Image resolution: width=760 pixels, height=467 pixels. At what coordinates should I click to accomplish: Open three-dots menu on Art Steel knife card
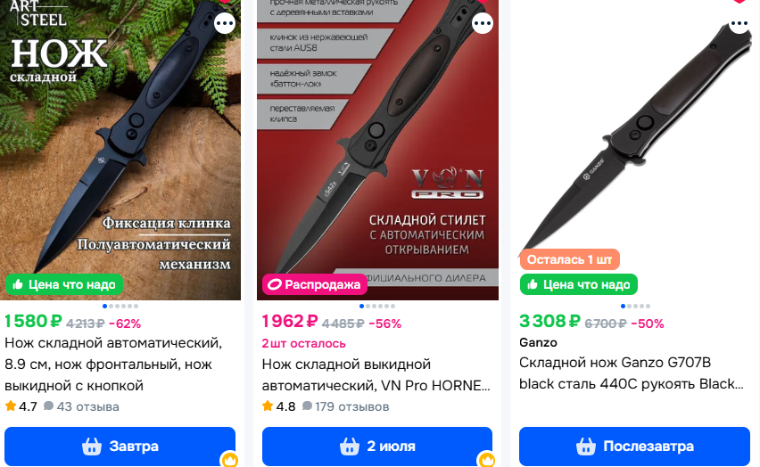[225, 23]
